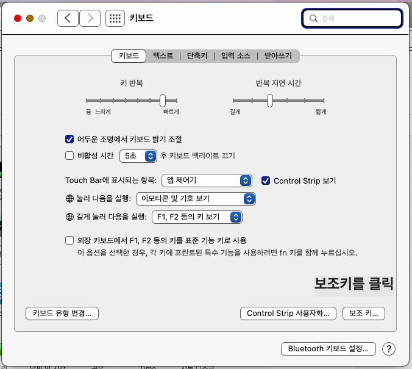The width and height of the screenshot is (412, 369).
Task: Uncheck 어두운 조명에서 키보드 밝기 조절
Action: pos(69,139)
